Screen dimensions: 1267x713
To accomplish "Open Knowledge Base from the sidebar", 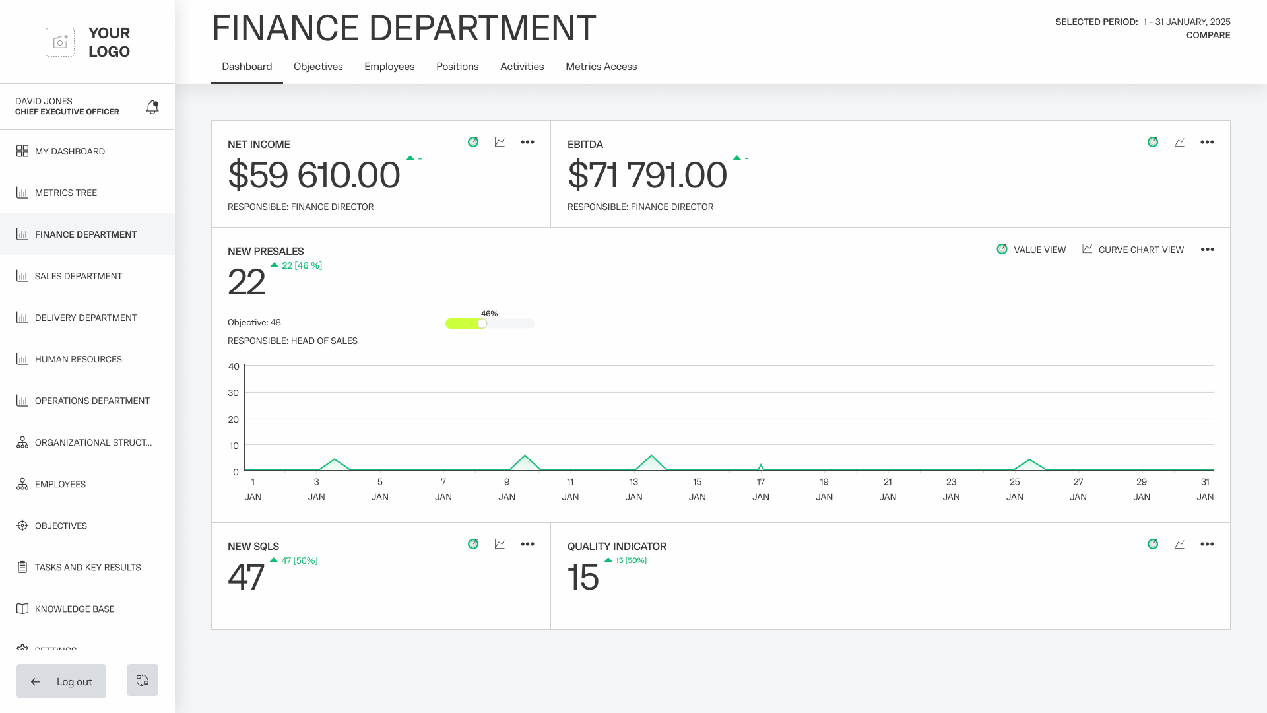I will coord(75,609).
